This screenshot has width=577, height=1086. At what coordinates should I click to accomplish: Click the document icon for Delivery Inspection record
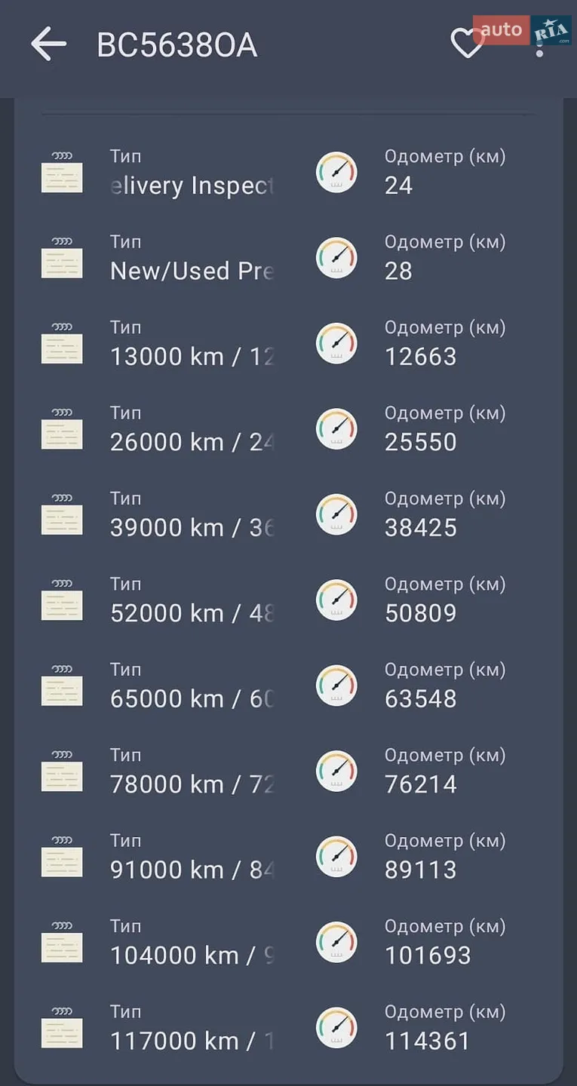click(x=62, y=172)
